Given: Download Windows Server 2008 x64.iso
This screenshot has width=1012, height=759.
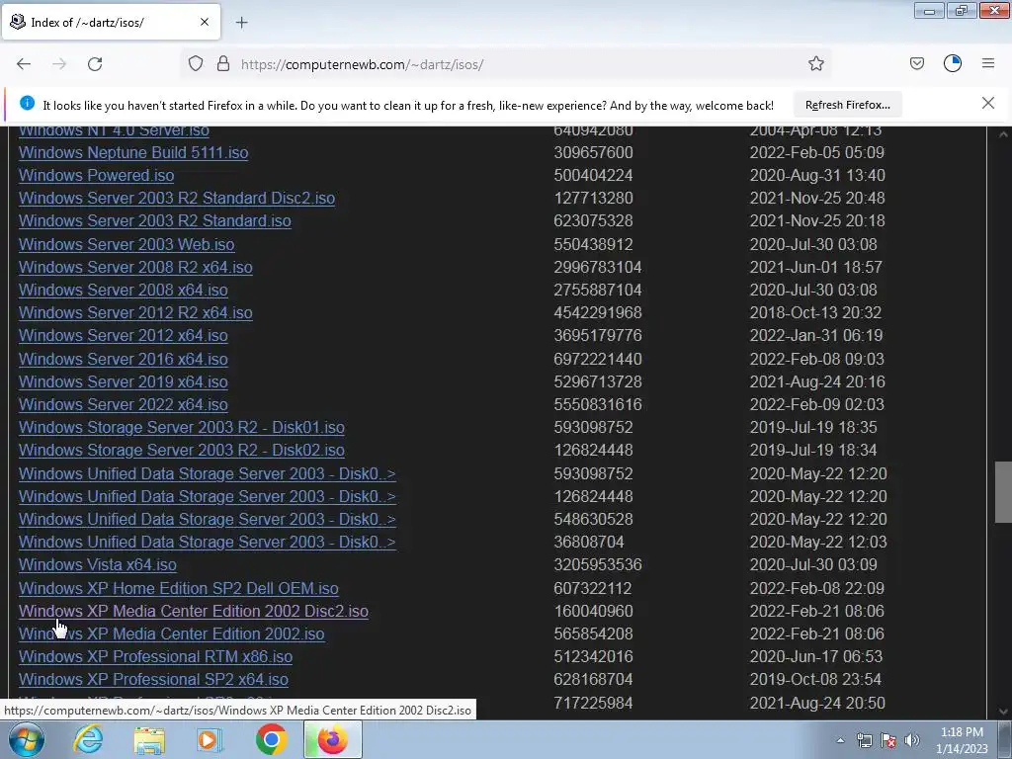Looking at the screenshot, I should (124, 290).
